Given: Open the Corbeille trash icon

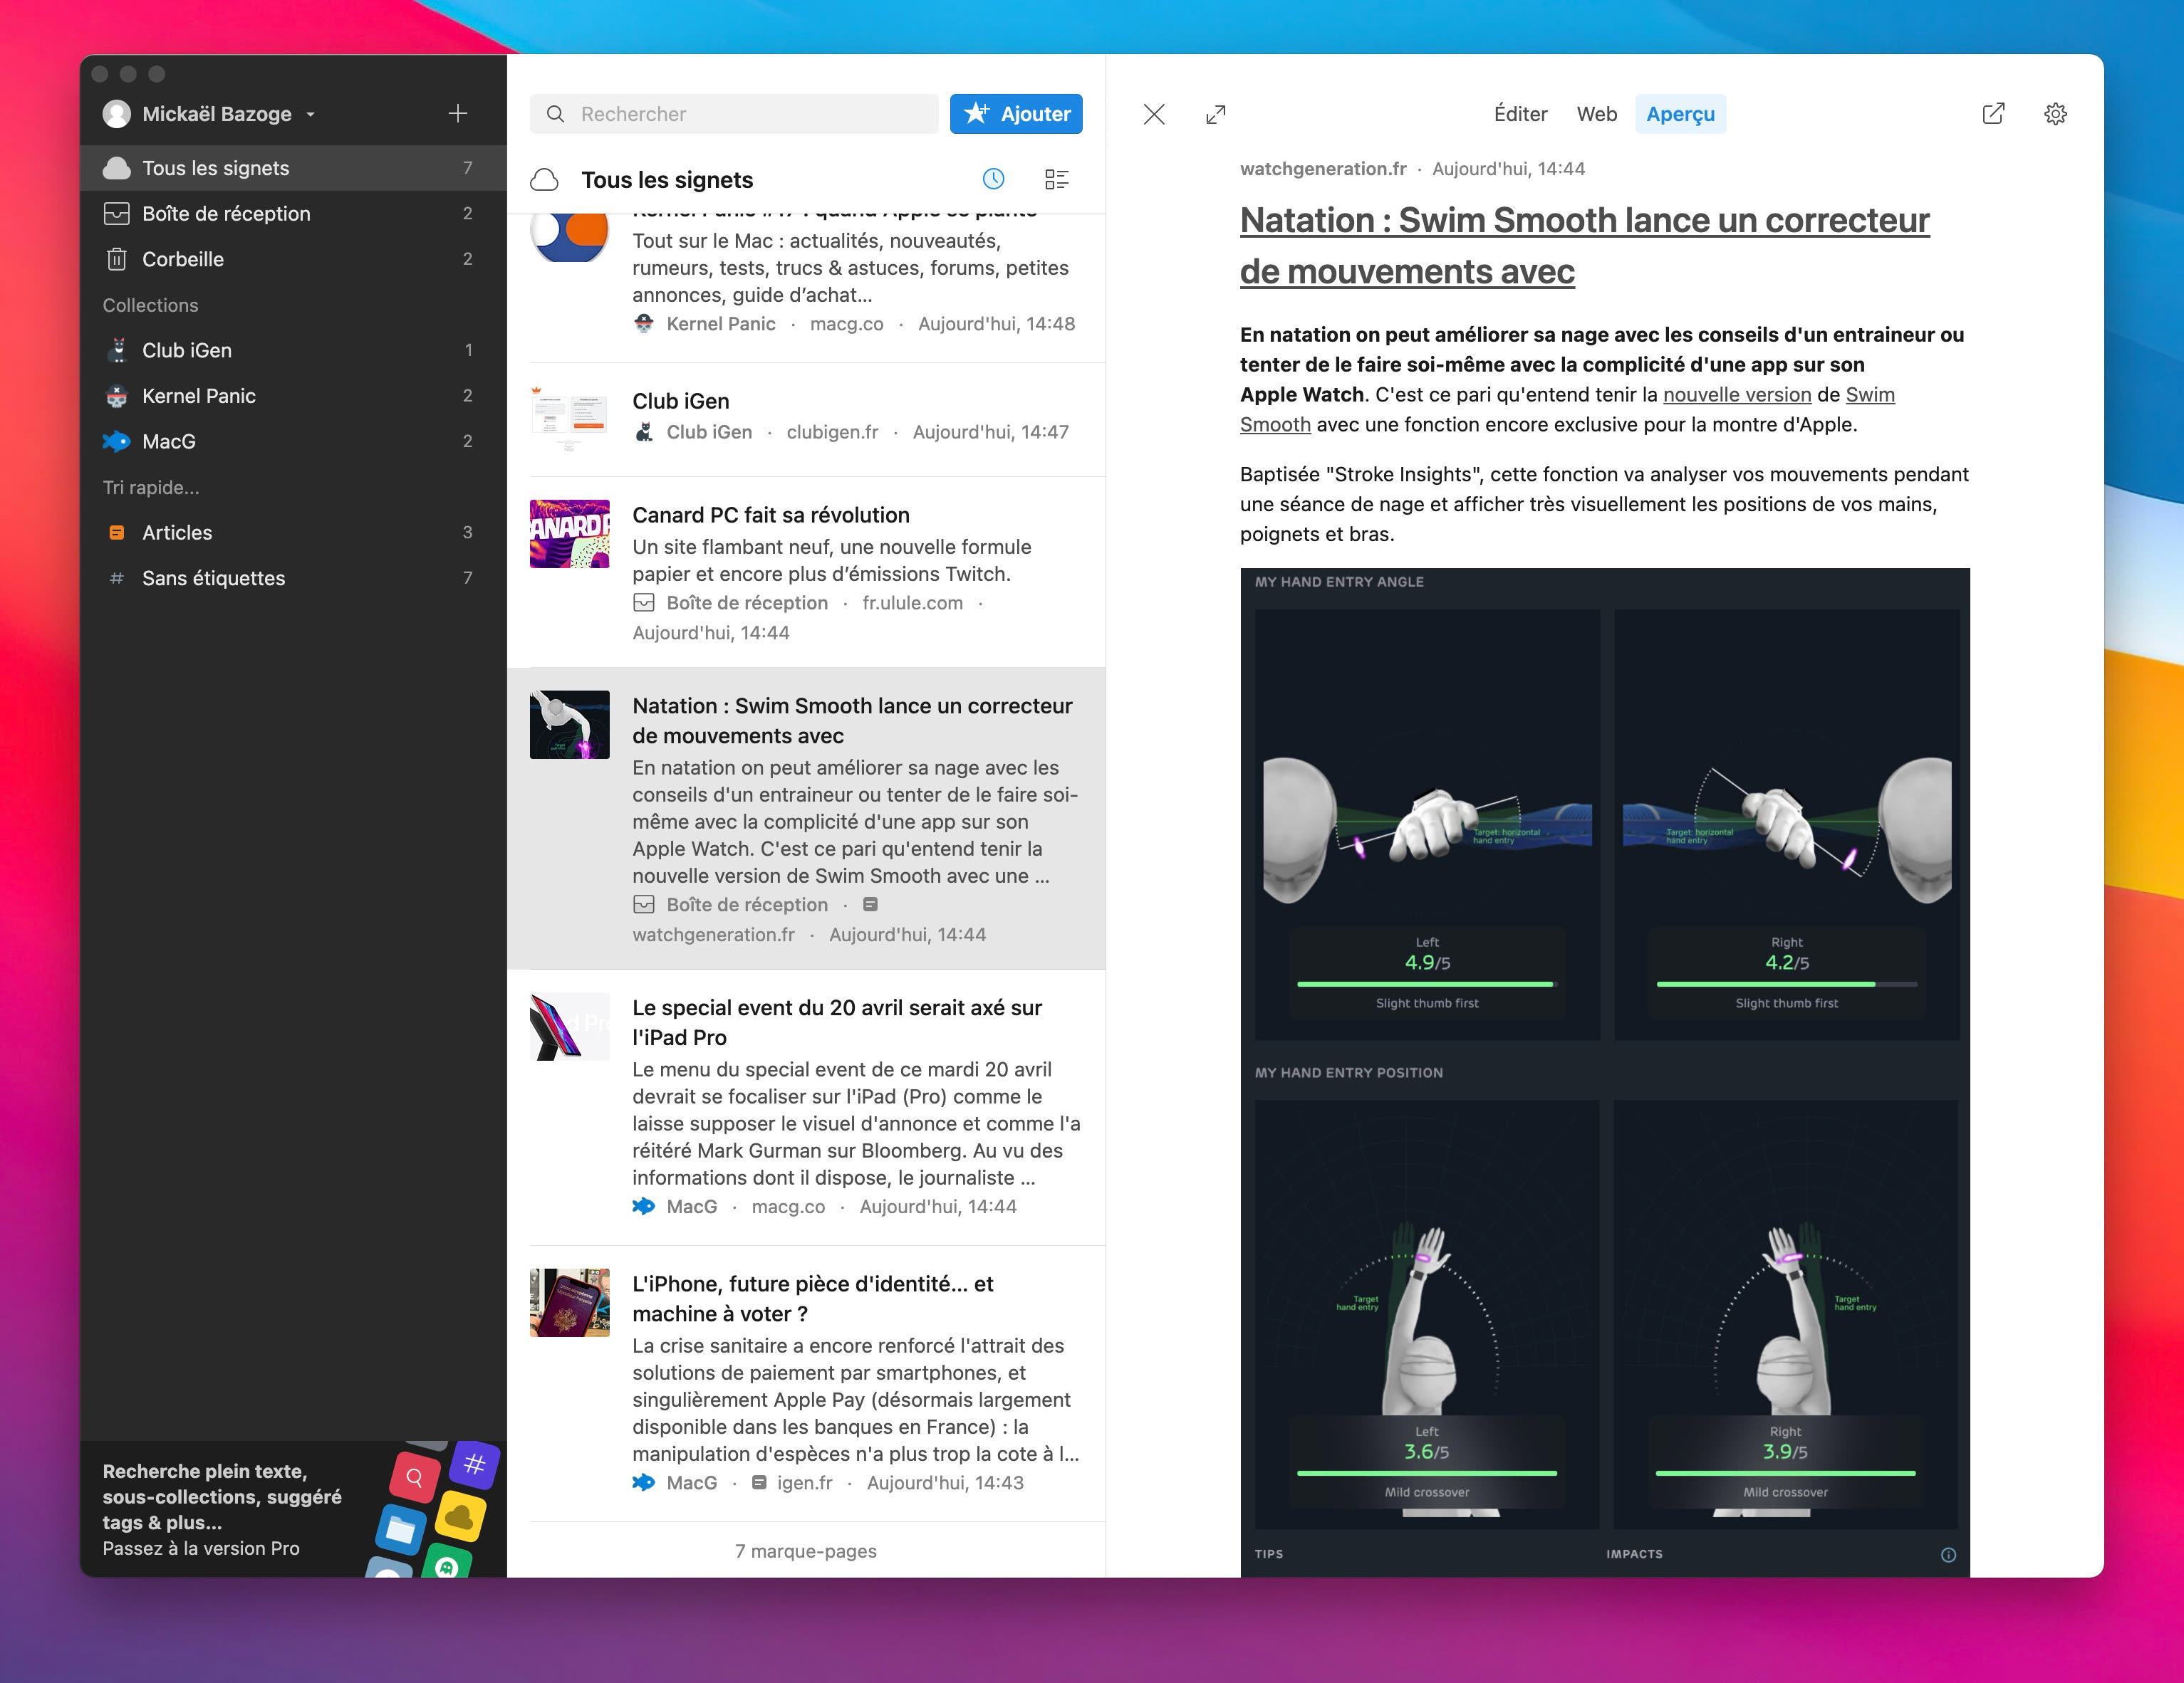Looking at the screenshot, I should (117, 259).
